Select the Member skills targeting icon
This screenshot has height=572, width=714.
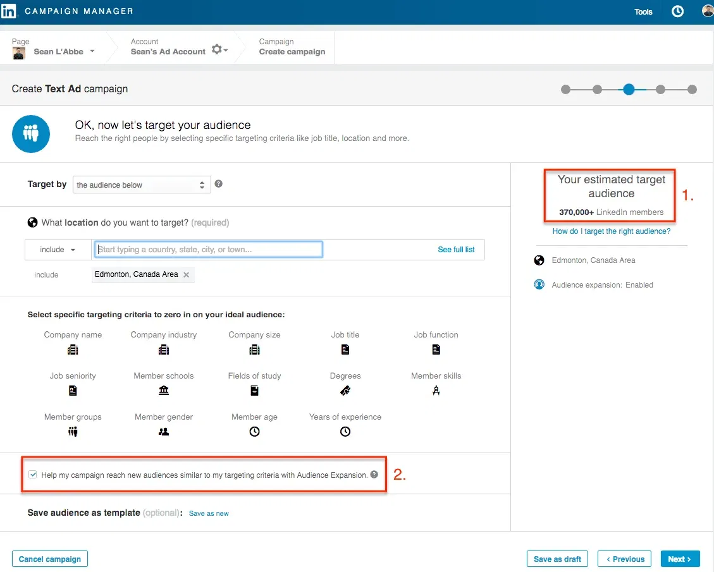pos(436,390)
